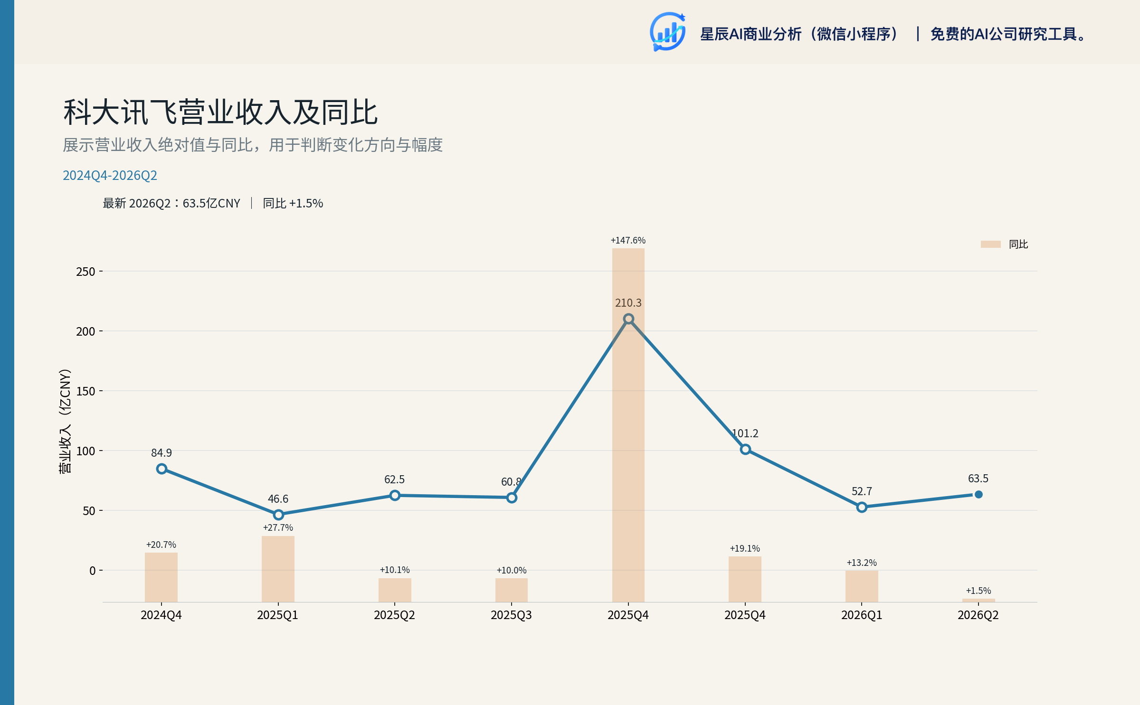The height and width of the screenshot is (705, 1140).
Task: Click the +27.7% percentage label
Action: [x=278, y=527]
